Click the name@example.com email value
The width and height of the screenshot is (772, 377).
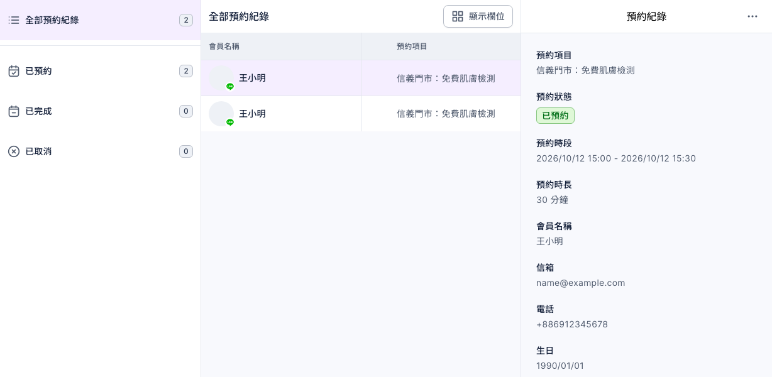[580, 283]
